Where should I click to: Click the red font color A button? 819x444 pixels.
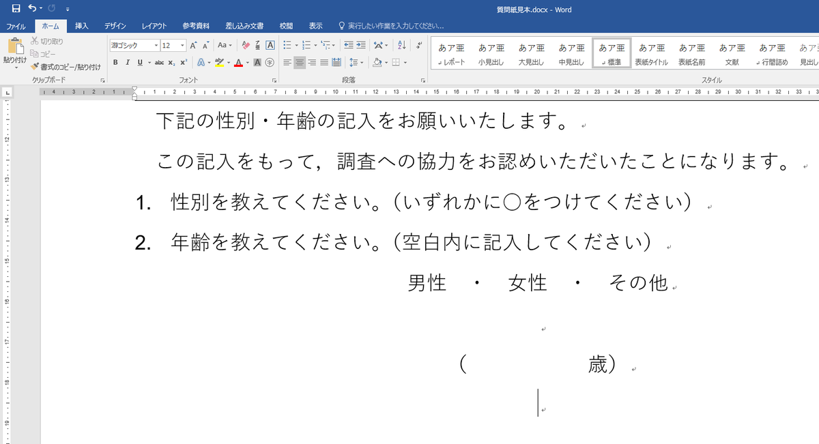[x=238, y=62]
